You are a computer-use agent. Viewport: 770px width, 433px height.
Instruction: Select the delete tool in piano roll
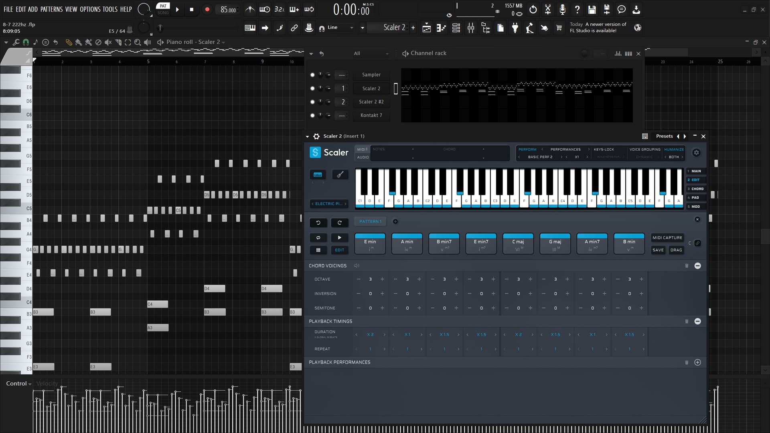point(98,42)
